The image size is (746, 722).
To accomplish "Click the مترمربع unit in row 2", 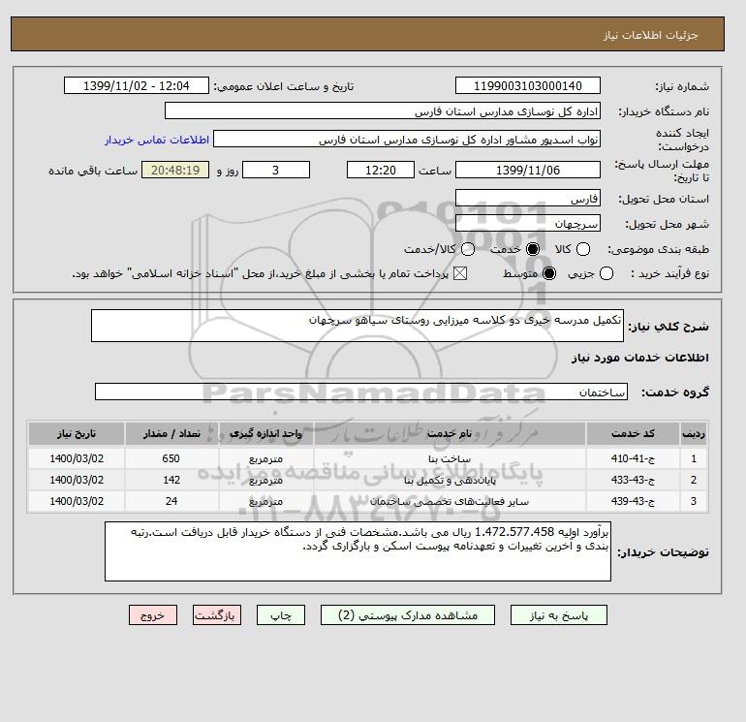I will point(266,481).
